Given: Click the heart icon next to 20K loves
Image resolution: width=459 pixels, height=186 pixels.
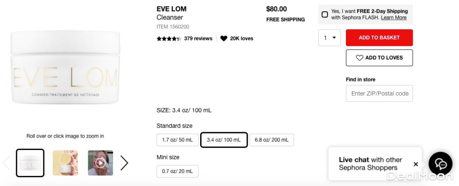Looking at the screenshot, I should coord(224,39).
